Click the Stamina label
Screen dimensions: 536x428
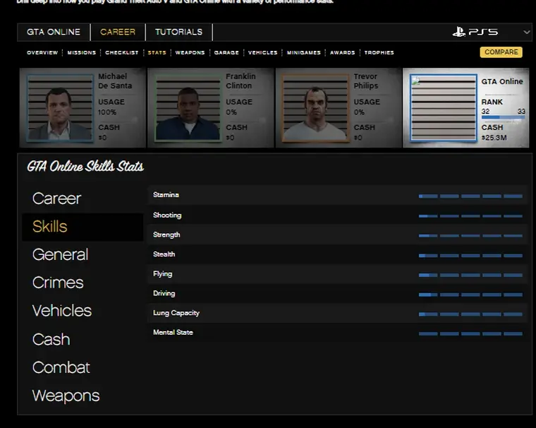pyautogui.click(x=166, y=195)
